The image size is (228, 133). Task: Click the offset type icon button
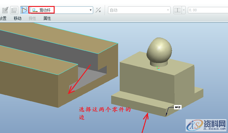[177, 10]
